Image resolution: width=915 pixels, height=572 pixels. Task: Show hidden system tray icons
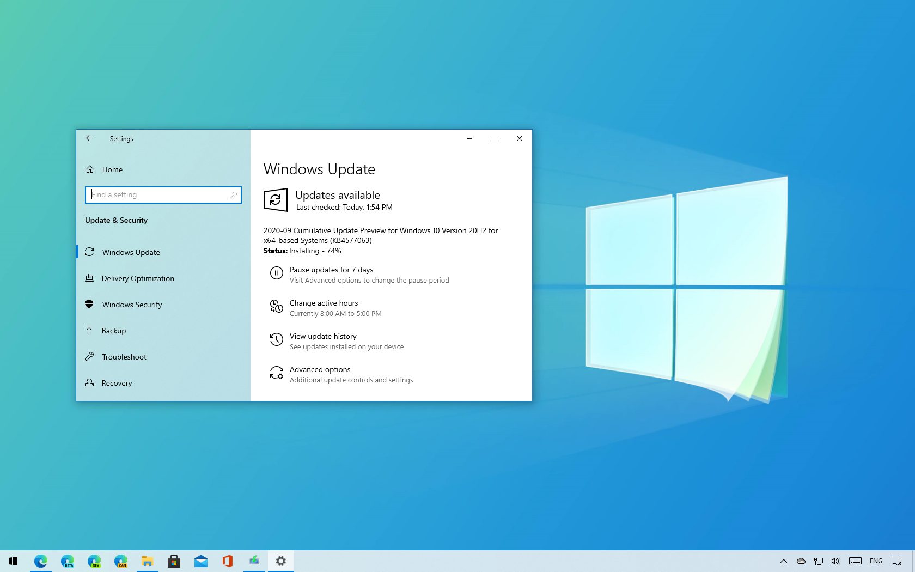pos(784,561)
